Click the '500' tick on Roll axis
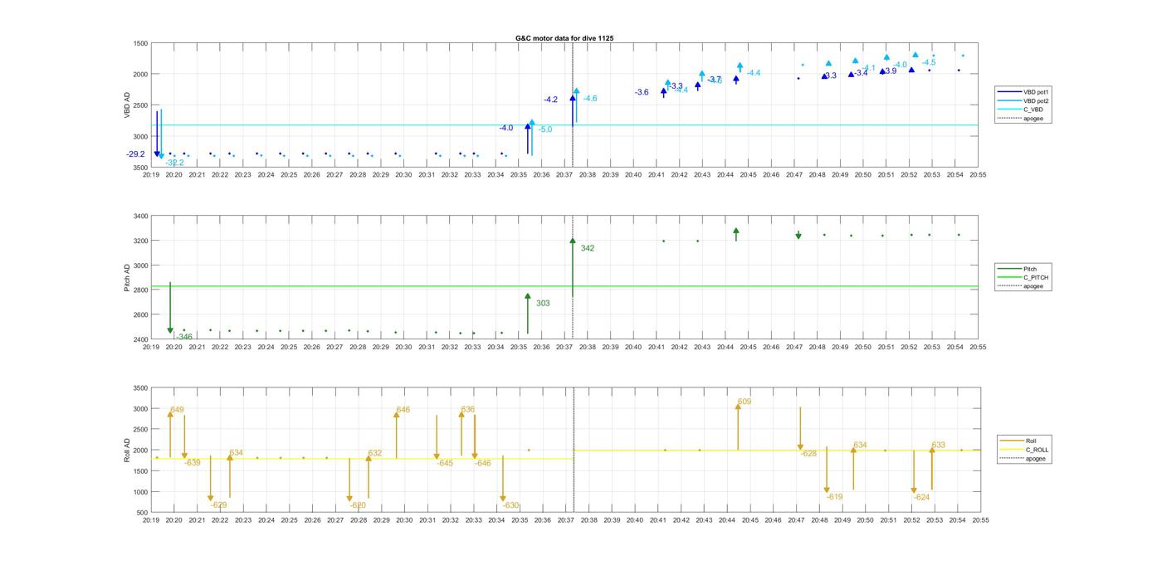1162x575 pixels. pyautogui.click(x=142, y=513)
